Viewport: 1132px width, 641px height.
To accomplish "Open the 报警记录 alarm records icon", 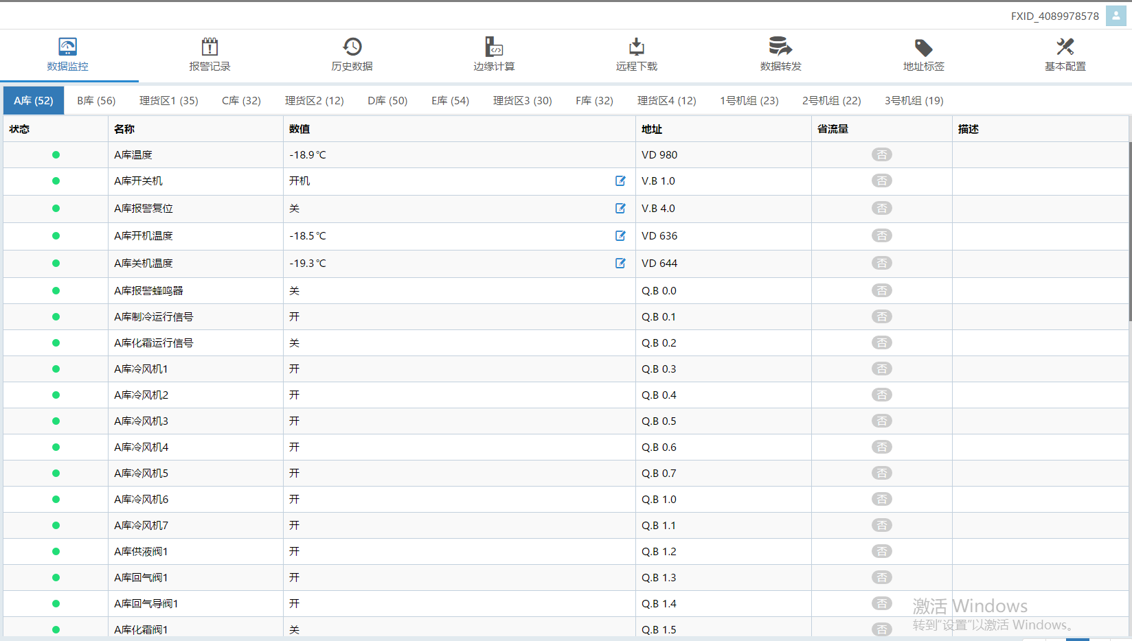I will click(210, 47).
